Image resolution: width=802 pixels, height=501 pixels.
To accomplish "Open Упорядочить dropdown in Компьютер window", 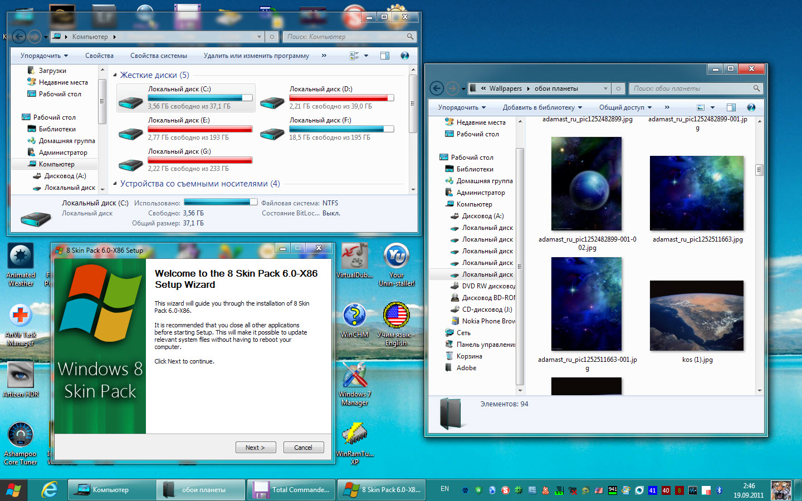I will [44, 56].
